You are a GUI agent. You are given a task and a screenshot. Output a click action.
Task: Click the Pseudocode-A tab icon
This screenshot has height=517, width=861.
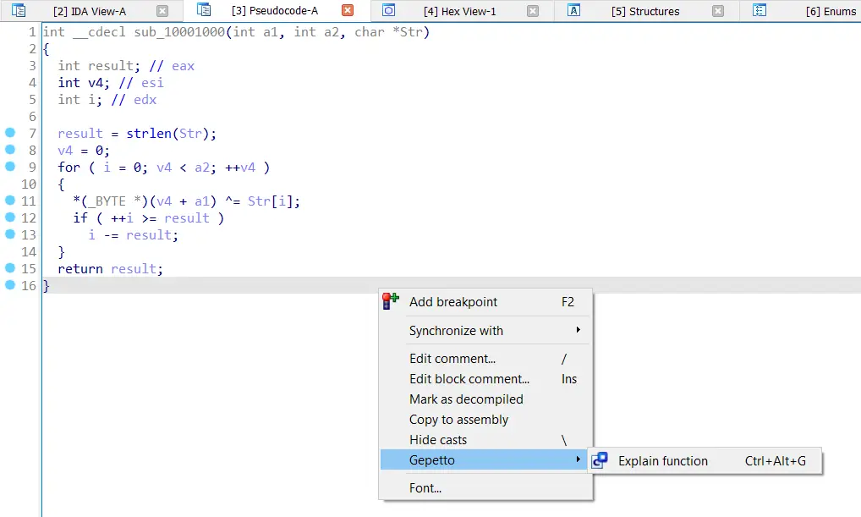coord(204,10)
